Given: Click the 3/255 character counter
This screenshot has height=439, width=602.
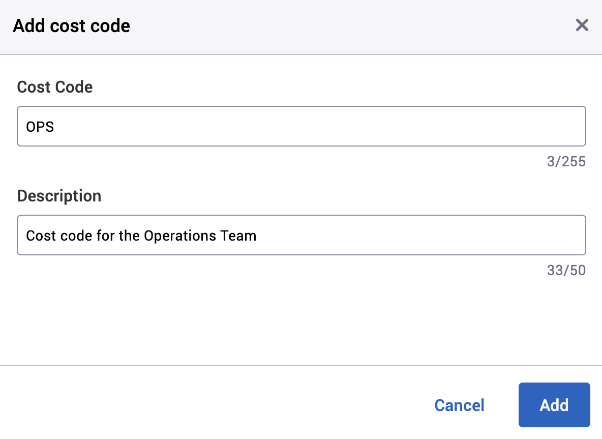Looking at the screenshot, I should (x=566, y=161).
